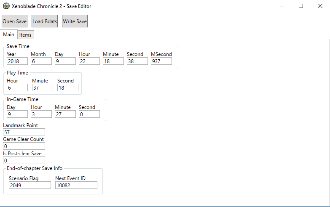
Task: Click the Load Bdats button
Action: (45, 21)
